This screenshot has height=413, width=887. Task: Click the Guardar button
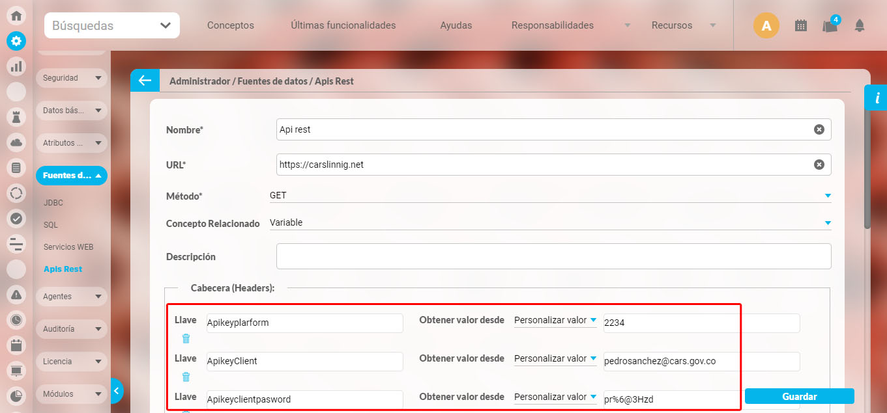click(799, 396)
